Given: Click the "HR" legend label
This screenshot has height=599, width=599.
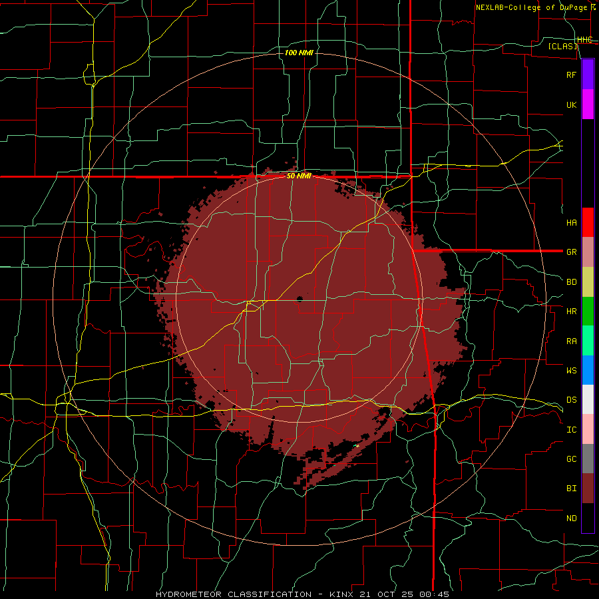Looking at the screenshot, I should pos(571,311).
